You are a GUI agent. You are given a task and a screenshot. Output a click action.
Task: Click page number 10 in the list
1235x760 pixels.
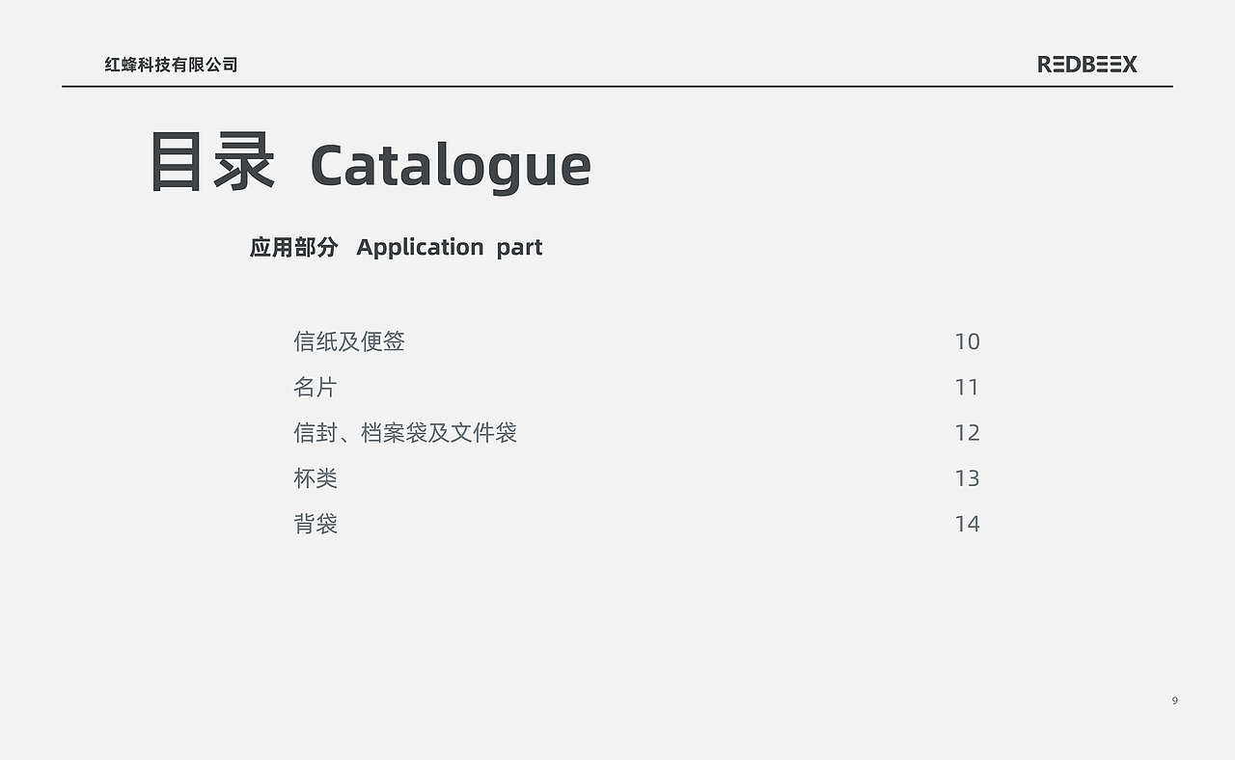(967, 341)
